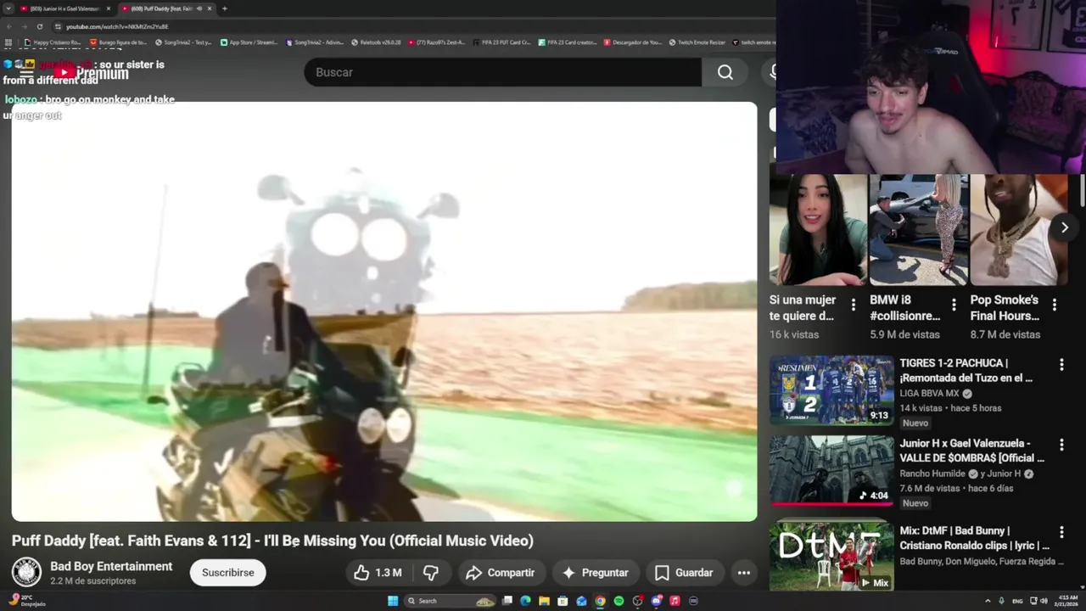Open Junior H VALLE DE SOMBRAS thumbnail
Viewport: 1086px width, 611px height.
[831, 470]
